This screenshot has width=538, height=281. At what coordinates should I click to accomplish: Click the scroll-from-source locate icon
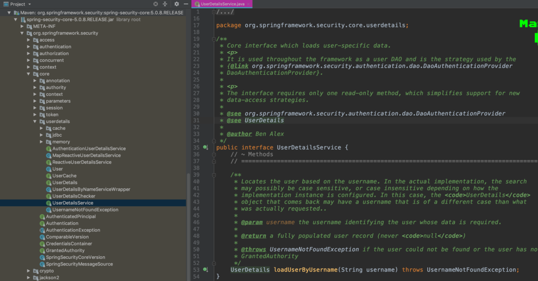(156, 4)
